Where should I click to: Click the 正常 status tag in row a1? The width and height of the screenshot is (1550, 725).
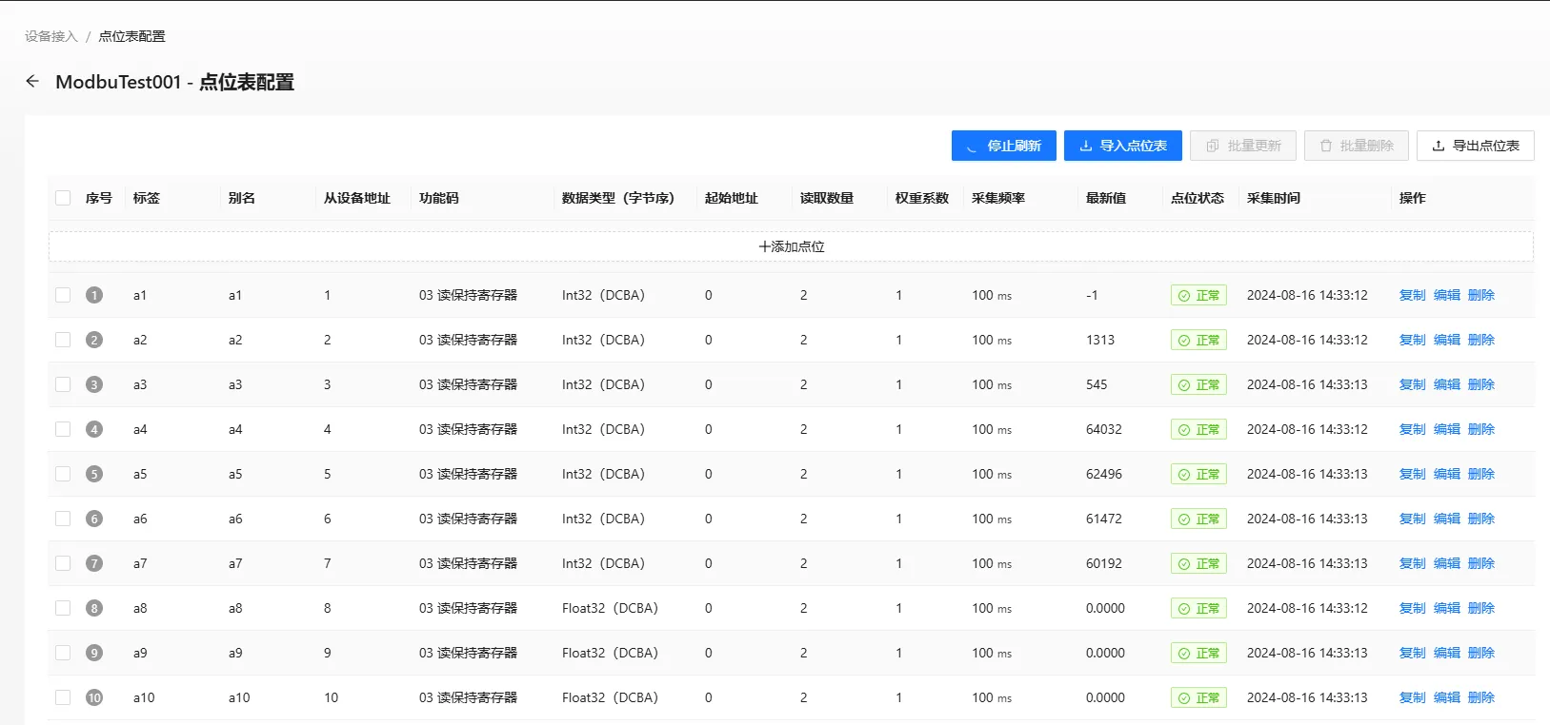coord(1198,295)
